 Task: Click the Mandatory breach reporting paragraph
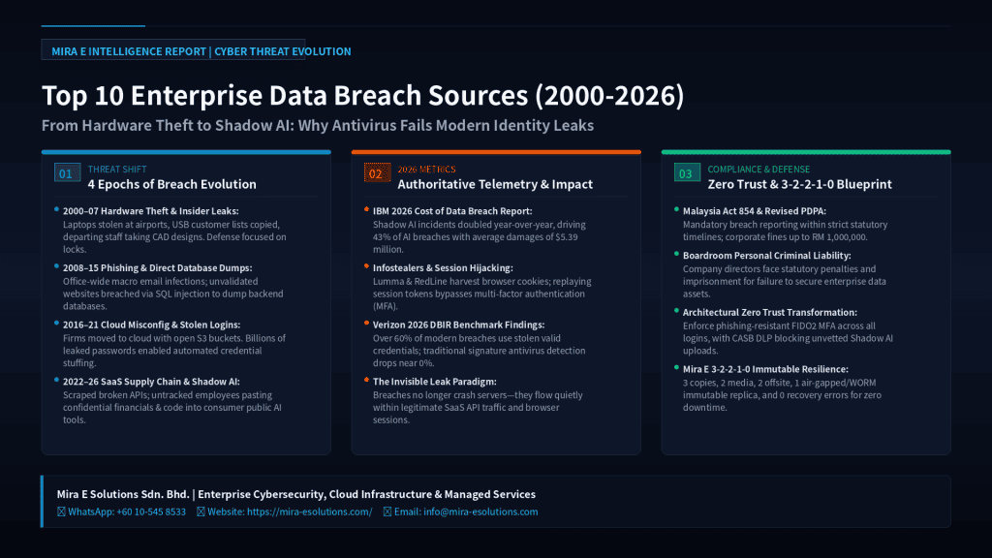785,231
